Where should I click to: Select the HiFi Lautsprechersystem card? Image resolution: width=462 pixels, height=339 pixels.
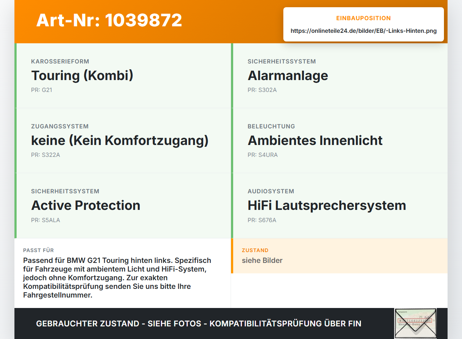[339, 206]
